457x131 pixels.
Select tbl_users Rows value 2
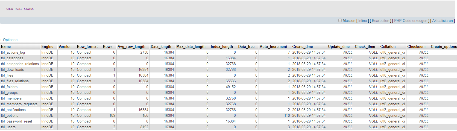[x=114, y=127]
